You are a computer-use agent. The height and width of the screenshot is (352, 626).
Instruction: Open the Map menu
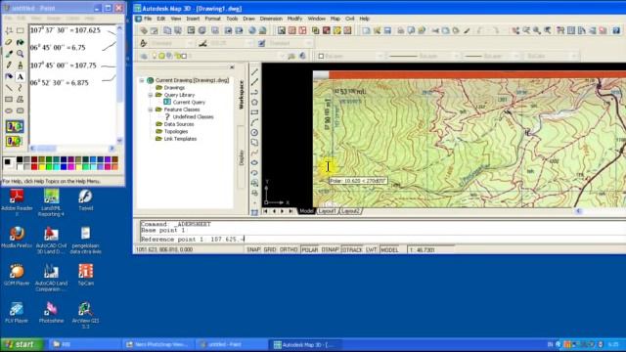(x=335, y=19)
